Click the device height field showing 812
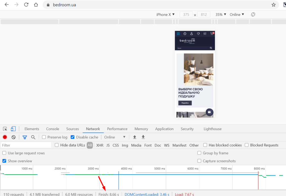The width and height of the screenshot is (286, 196). point(204,15)
